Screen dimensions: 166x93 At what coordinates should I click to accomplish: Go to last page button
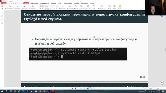[88, 88]
